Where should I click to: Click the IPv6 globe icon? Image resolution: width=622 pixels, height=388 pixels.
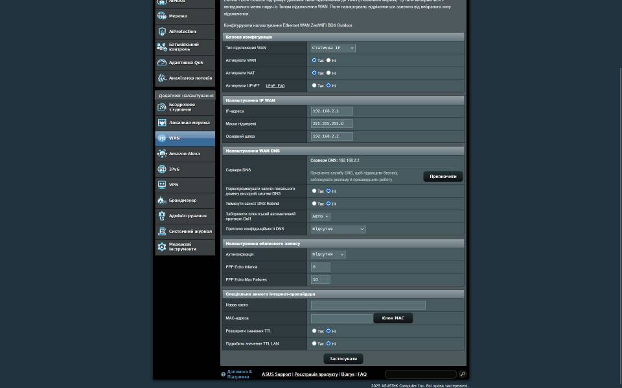(162, 169)
